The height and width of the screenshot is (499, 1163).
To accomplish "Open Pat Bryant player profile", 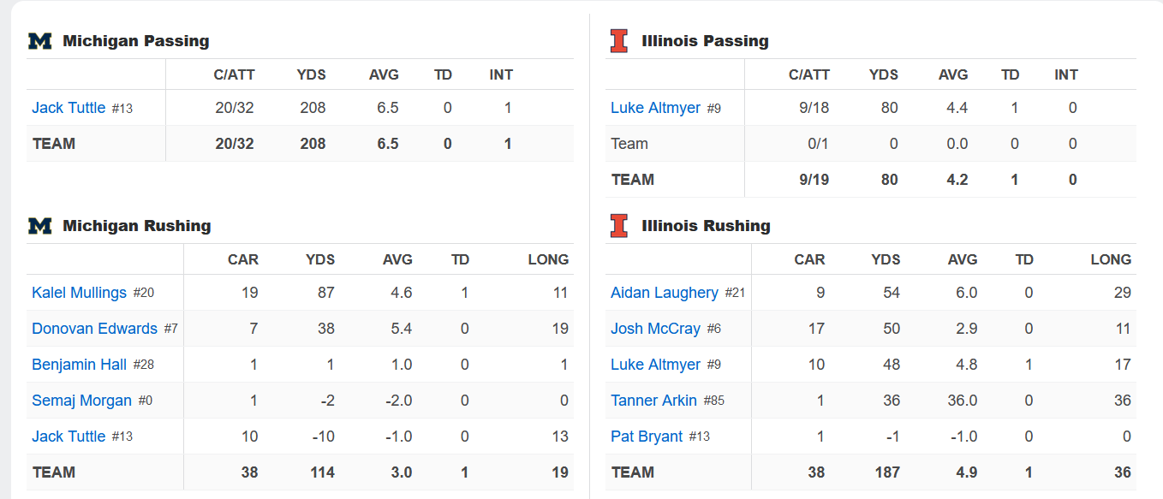I will tap(647, 437).
